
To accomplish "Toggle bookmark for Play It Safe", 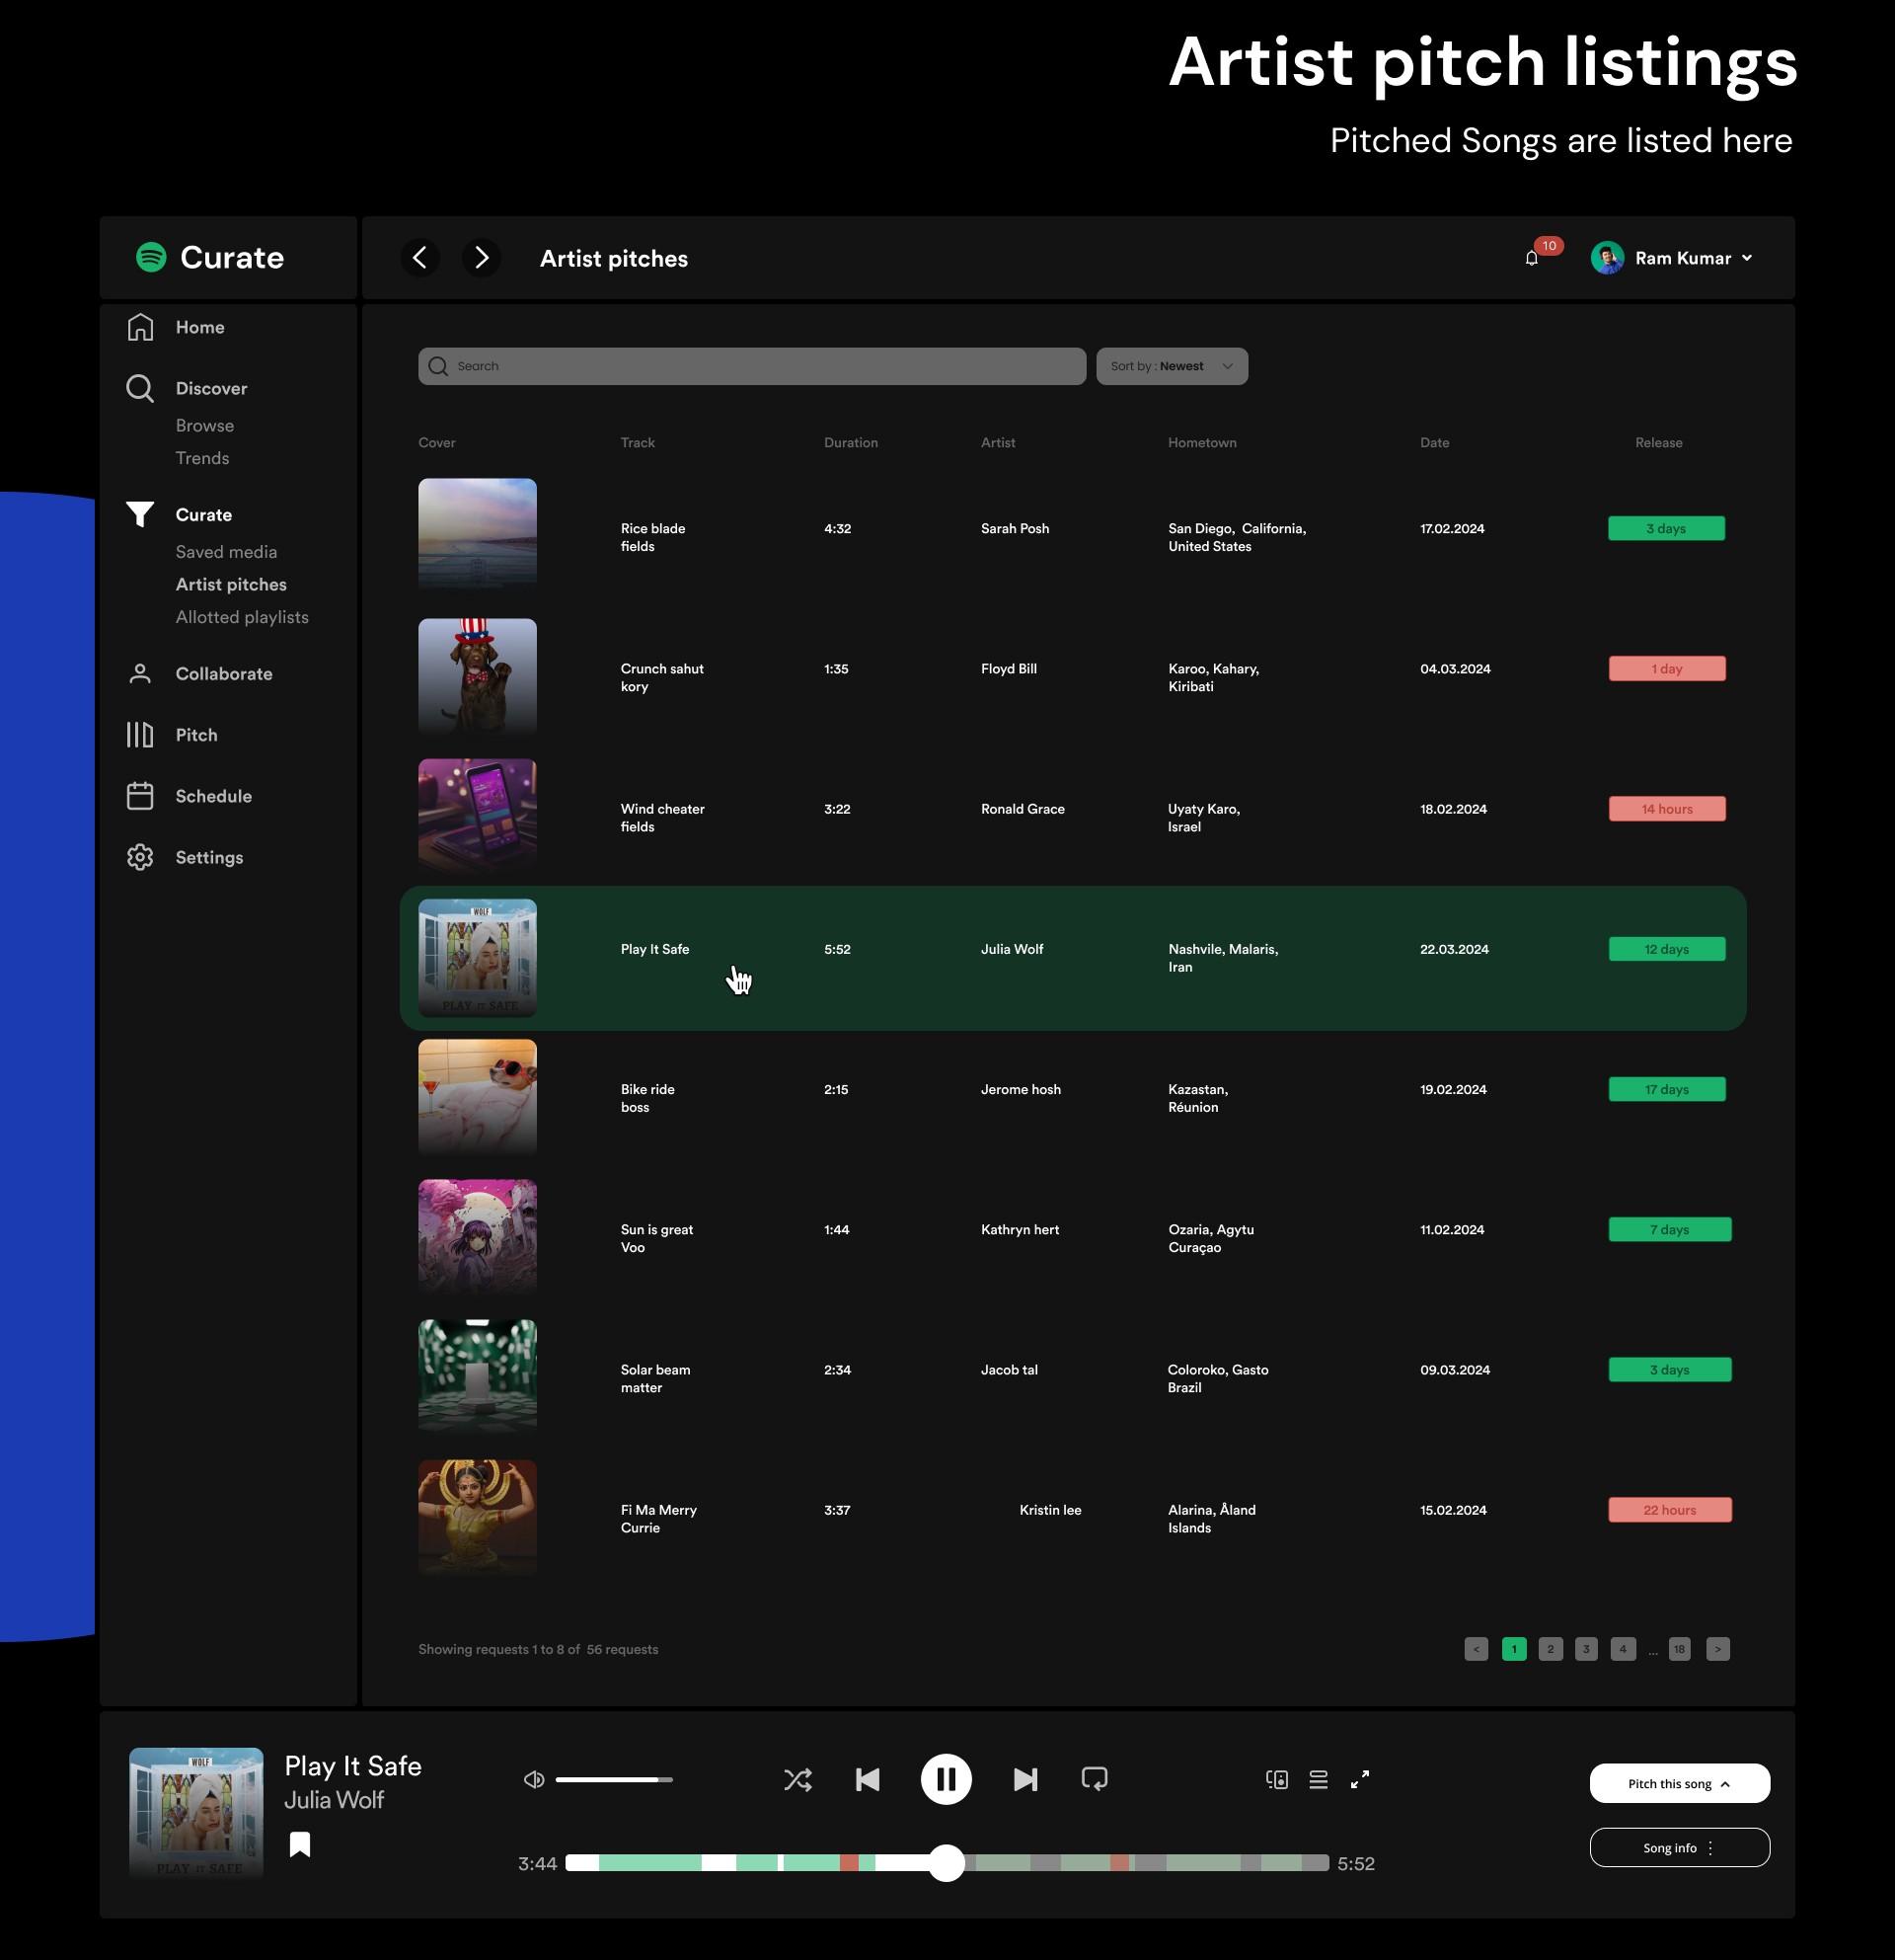I will point(300,1845).
